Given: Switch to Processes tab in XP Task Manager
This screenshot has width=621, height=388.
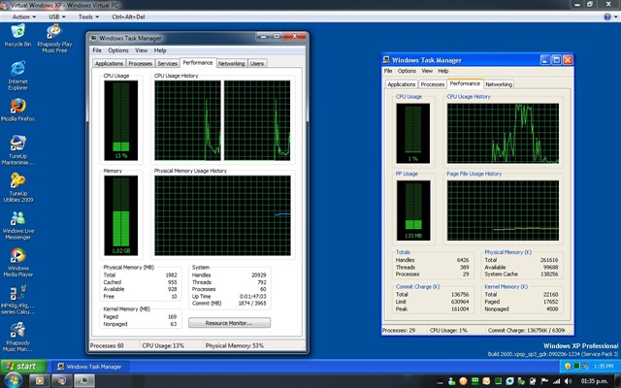Looking at the screenshot, I should coord(433,84).
